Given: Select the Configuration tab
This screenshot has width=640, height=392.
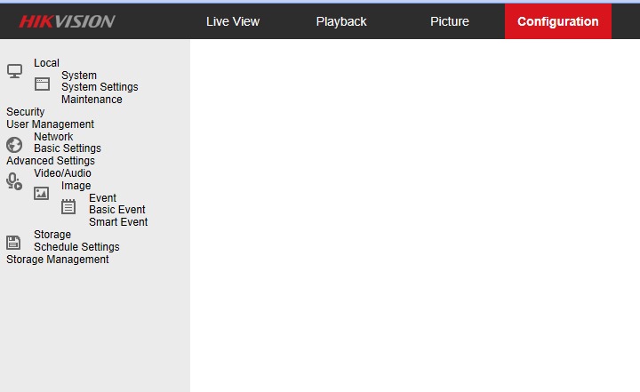Looking at the screenshot, I should pos(558,21).
